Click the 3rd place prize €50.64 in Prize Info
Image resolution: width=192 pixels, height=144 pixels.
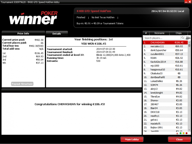[40, 60]
